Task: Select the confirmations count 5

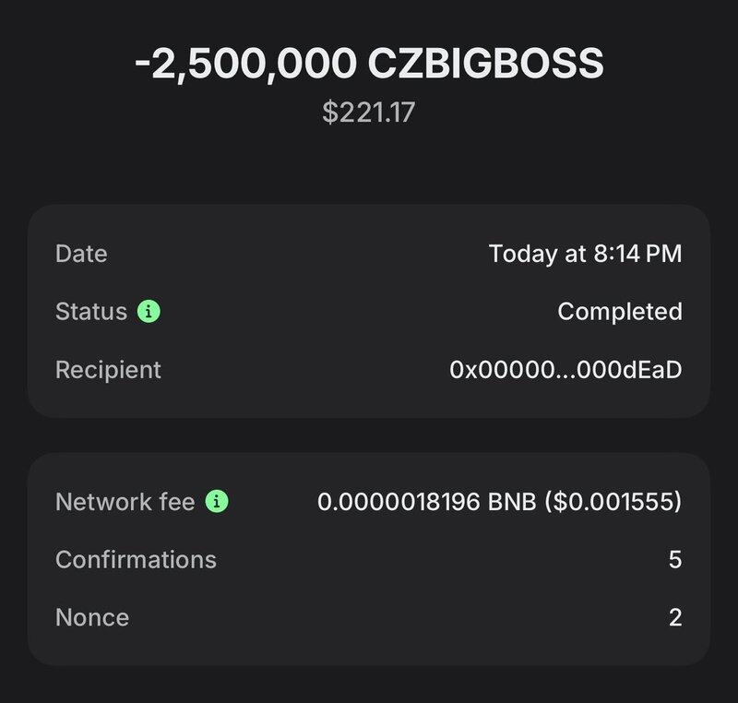Action: point(675,559)
